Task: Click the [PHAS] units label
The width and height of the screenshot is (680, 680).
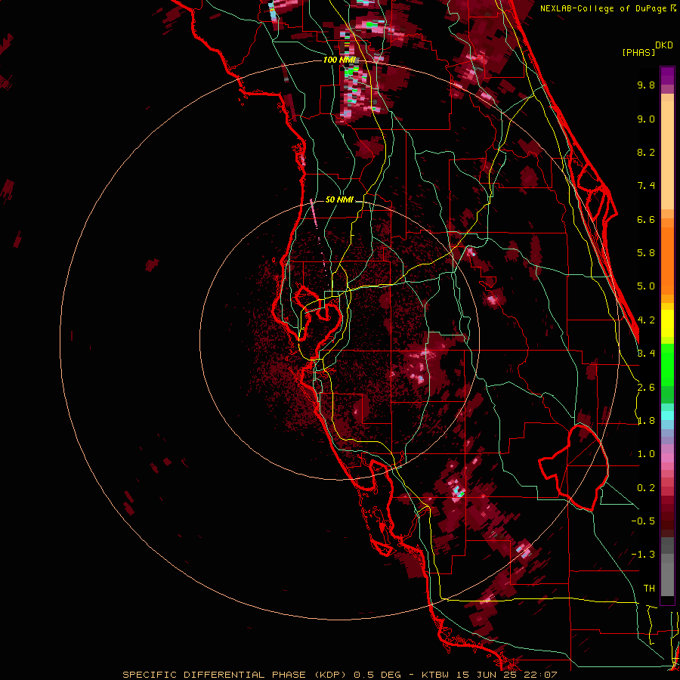Action: click(x=638, y=52)
